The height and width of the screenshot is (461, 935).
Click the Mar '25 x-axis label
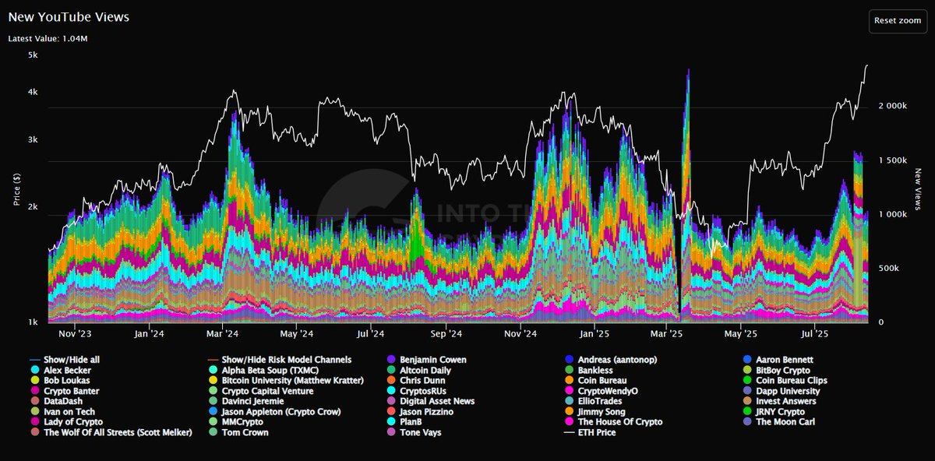pyautogui.click(x=666, y=333)
